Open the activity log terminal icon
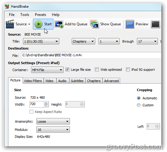167x152 pixels. tap(156, 24)
